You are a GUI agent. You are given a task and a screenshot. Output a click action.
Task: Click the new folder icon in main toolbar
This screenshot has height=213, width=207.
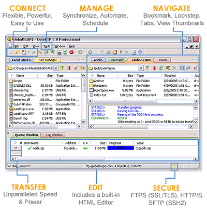(115, 52)
